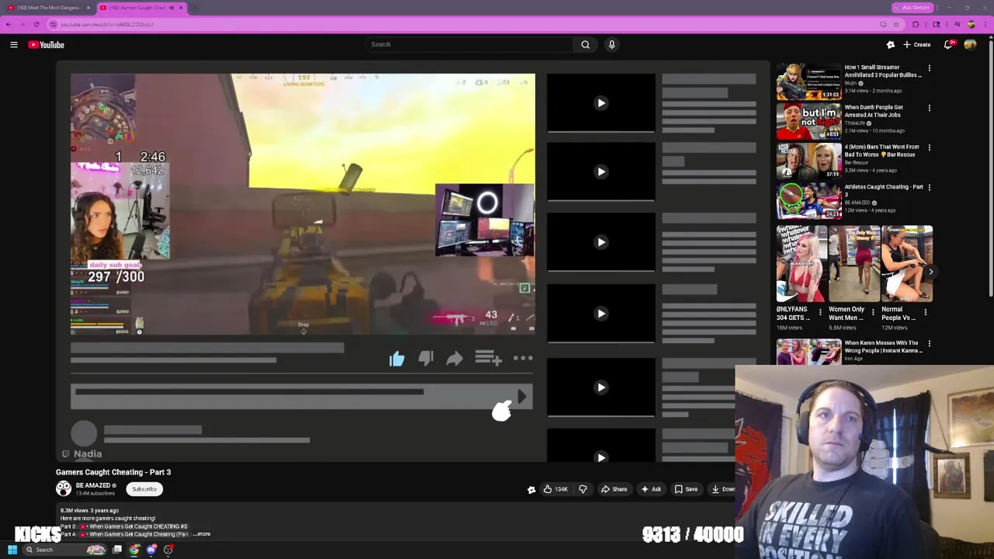Open 'How 1 Small Streamer Annihilated' video thumbnail
Viewport: 994px width, 559px height.
coord(808,82)
